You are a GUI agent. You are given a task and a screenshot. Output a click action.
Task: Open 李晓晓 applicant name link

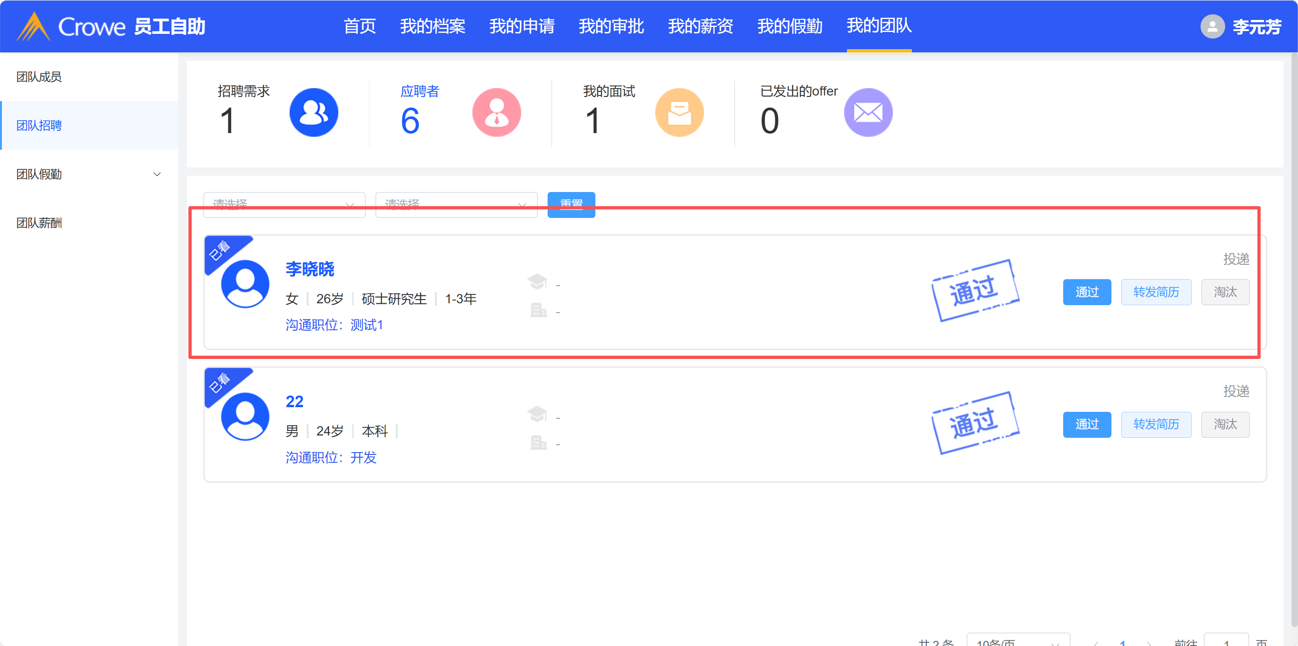[x=310, y=269]
